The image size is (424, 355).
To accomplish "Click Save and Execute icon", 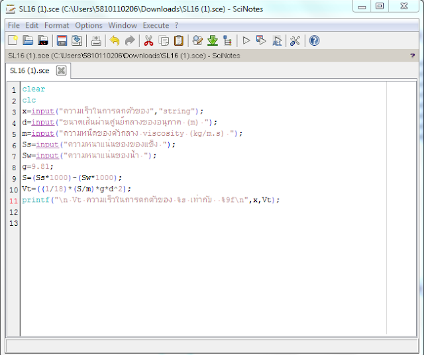I will [x=261, y=40].
